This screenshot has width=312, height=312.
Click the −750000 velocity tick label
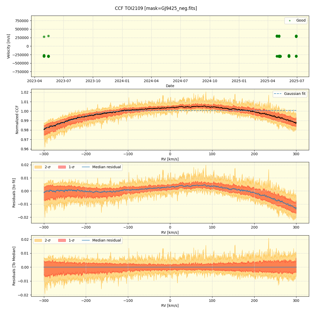tap(21, 72)
